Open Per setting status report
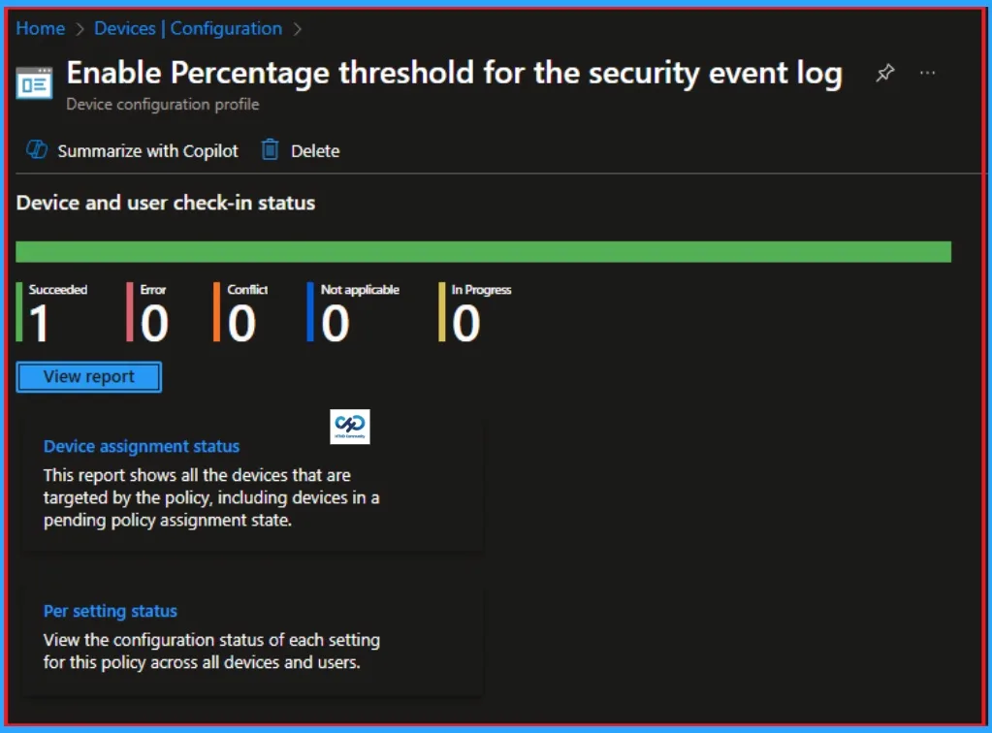The height and width of the screenshot is (733, 992). coord(110,611)
